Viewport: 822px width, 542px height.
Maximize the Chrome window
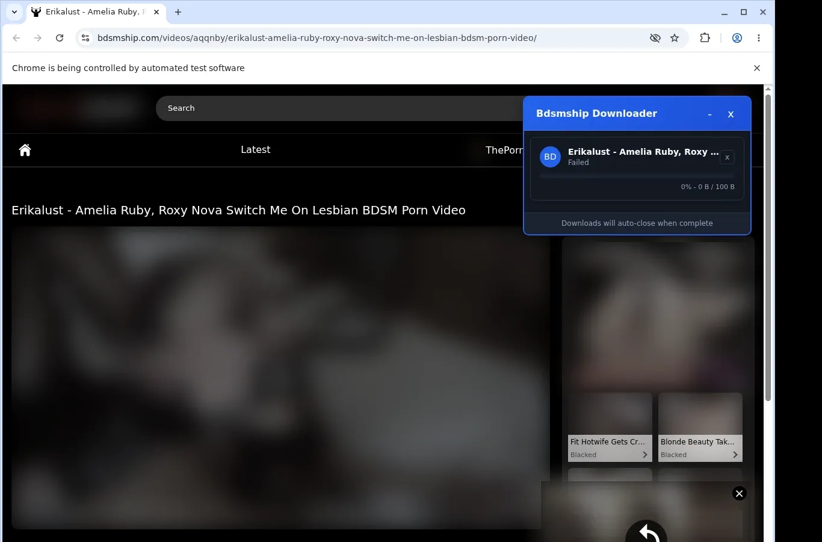point(744,12)
